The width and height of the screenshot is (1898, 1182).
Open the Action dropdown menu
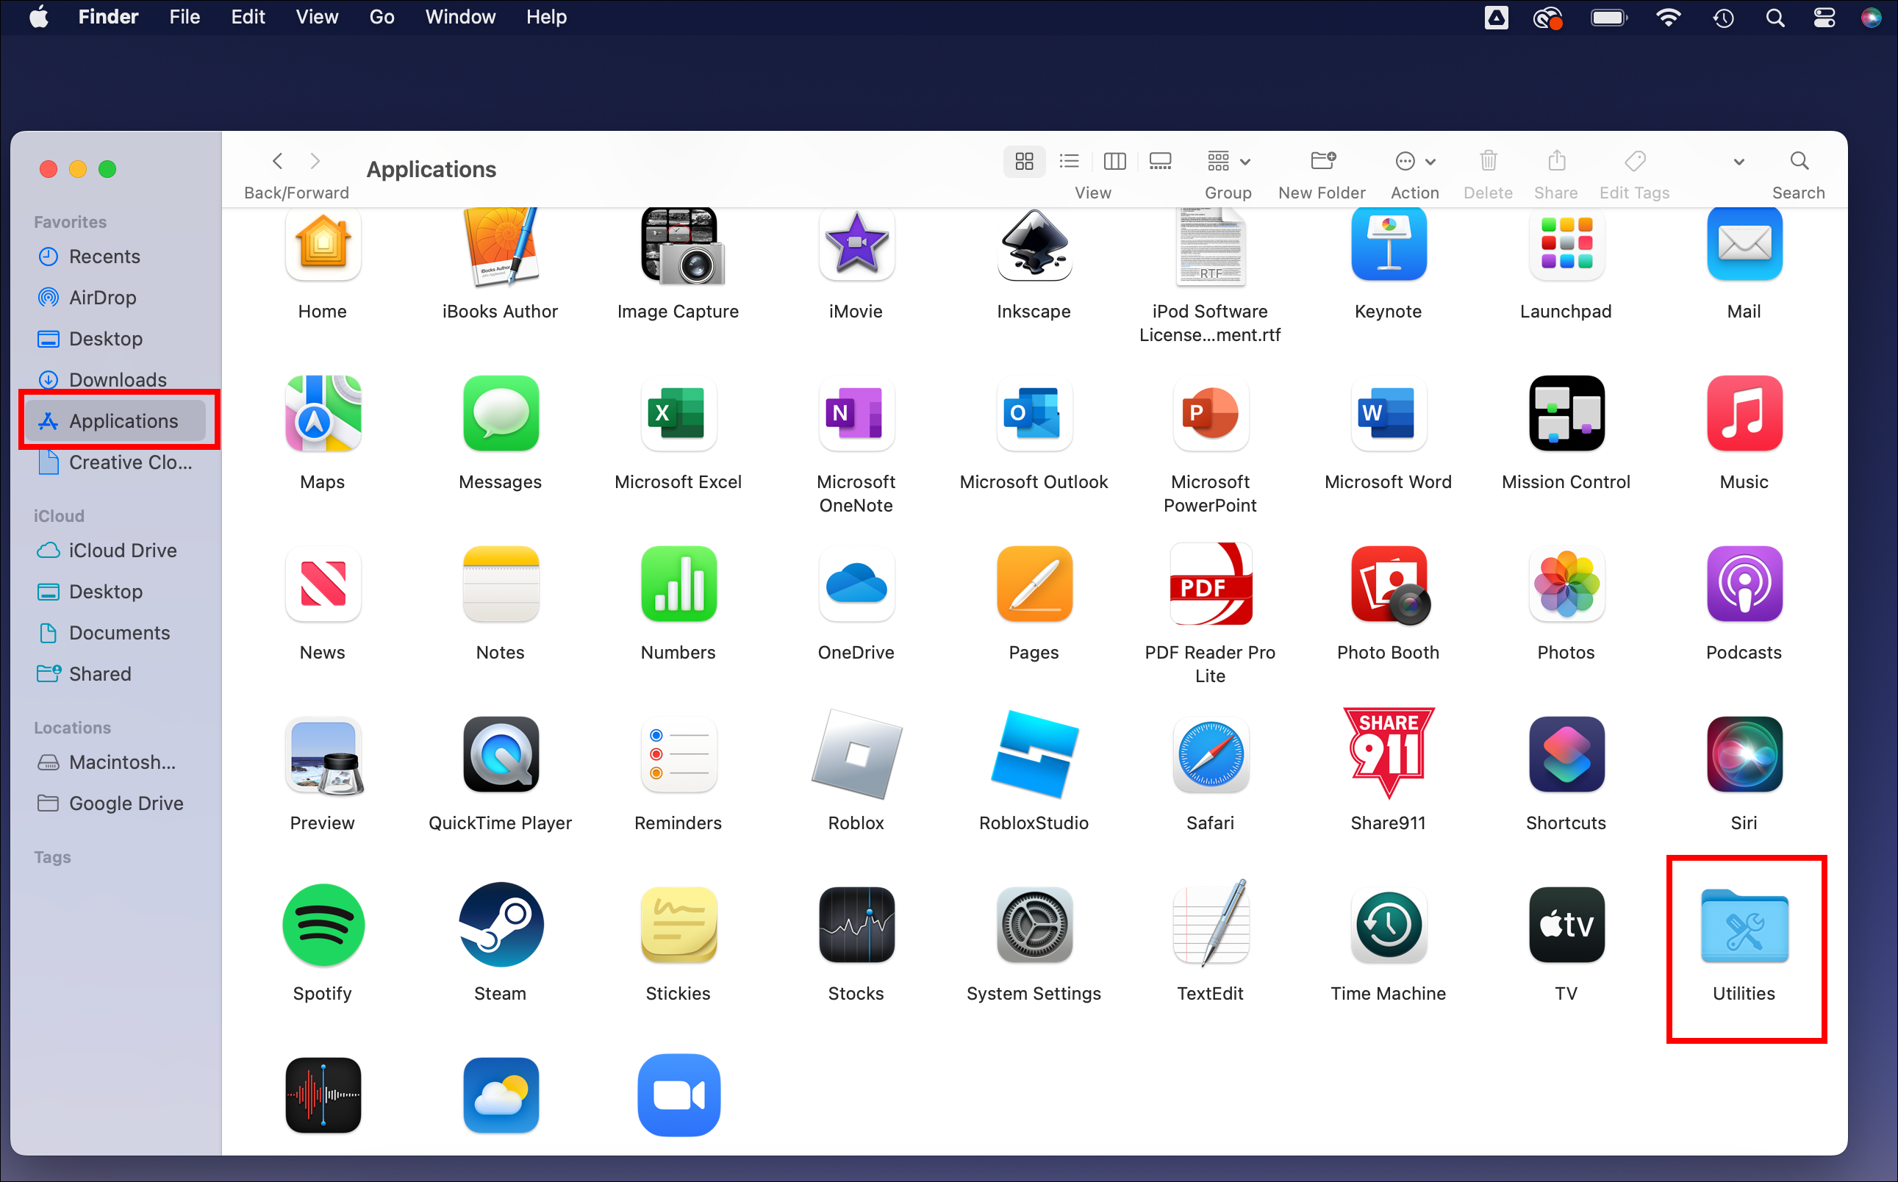click(1415, 161)
